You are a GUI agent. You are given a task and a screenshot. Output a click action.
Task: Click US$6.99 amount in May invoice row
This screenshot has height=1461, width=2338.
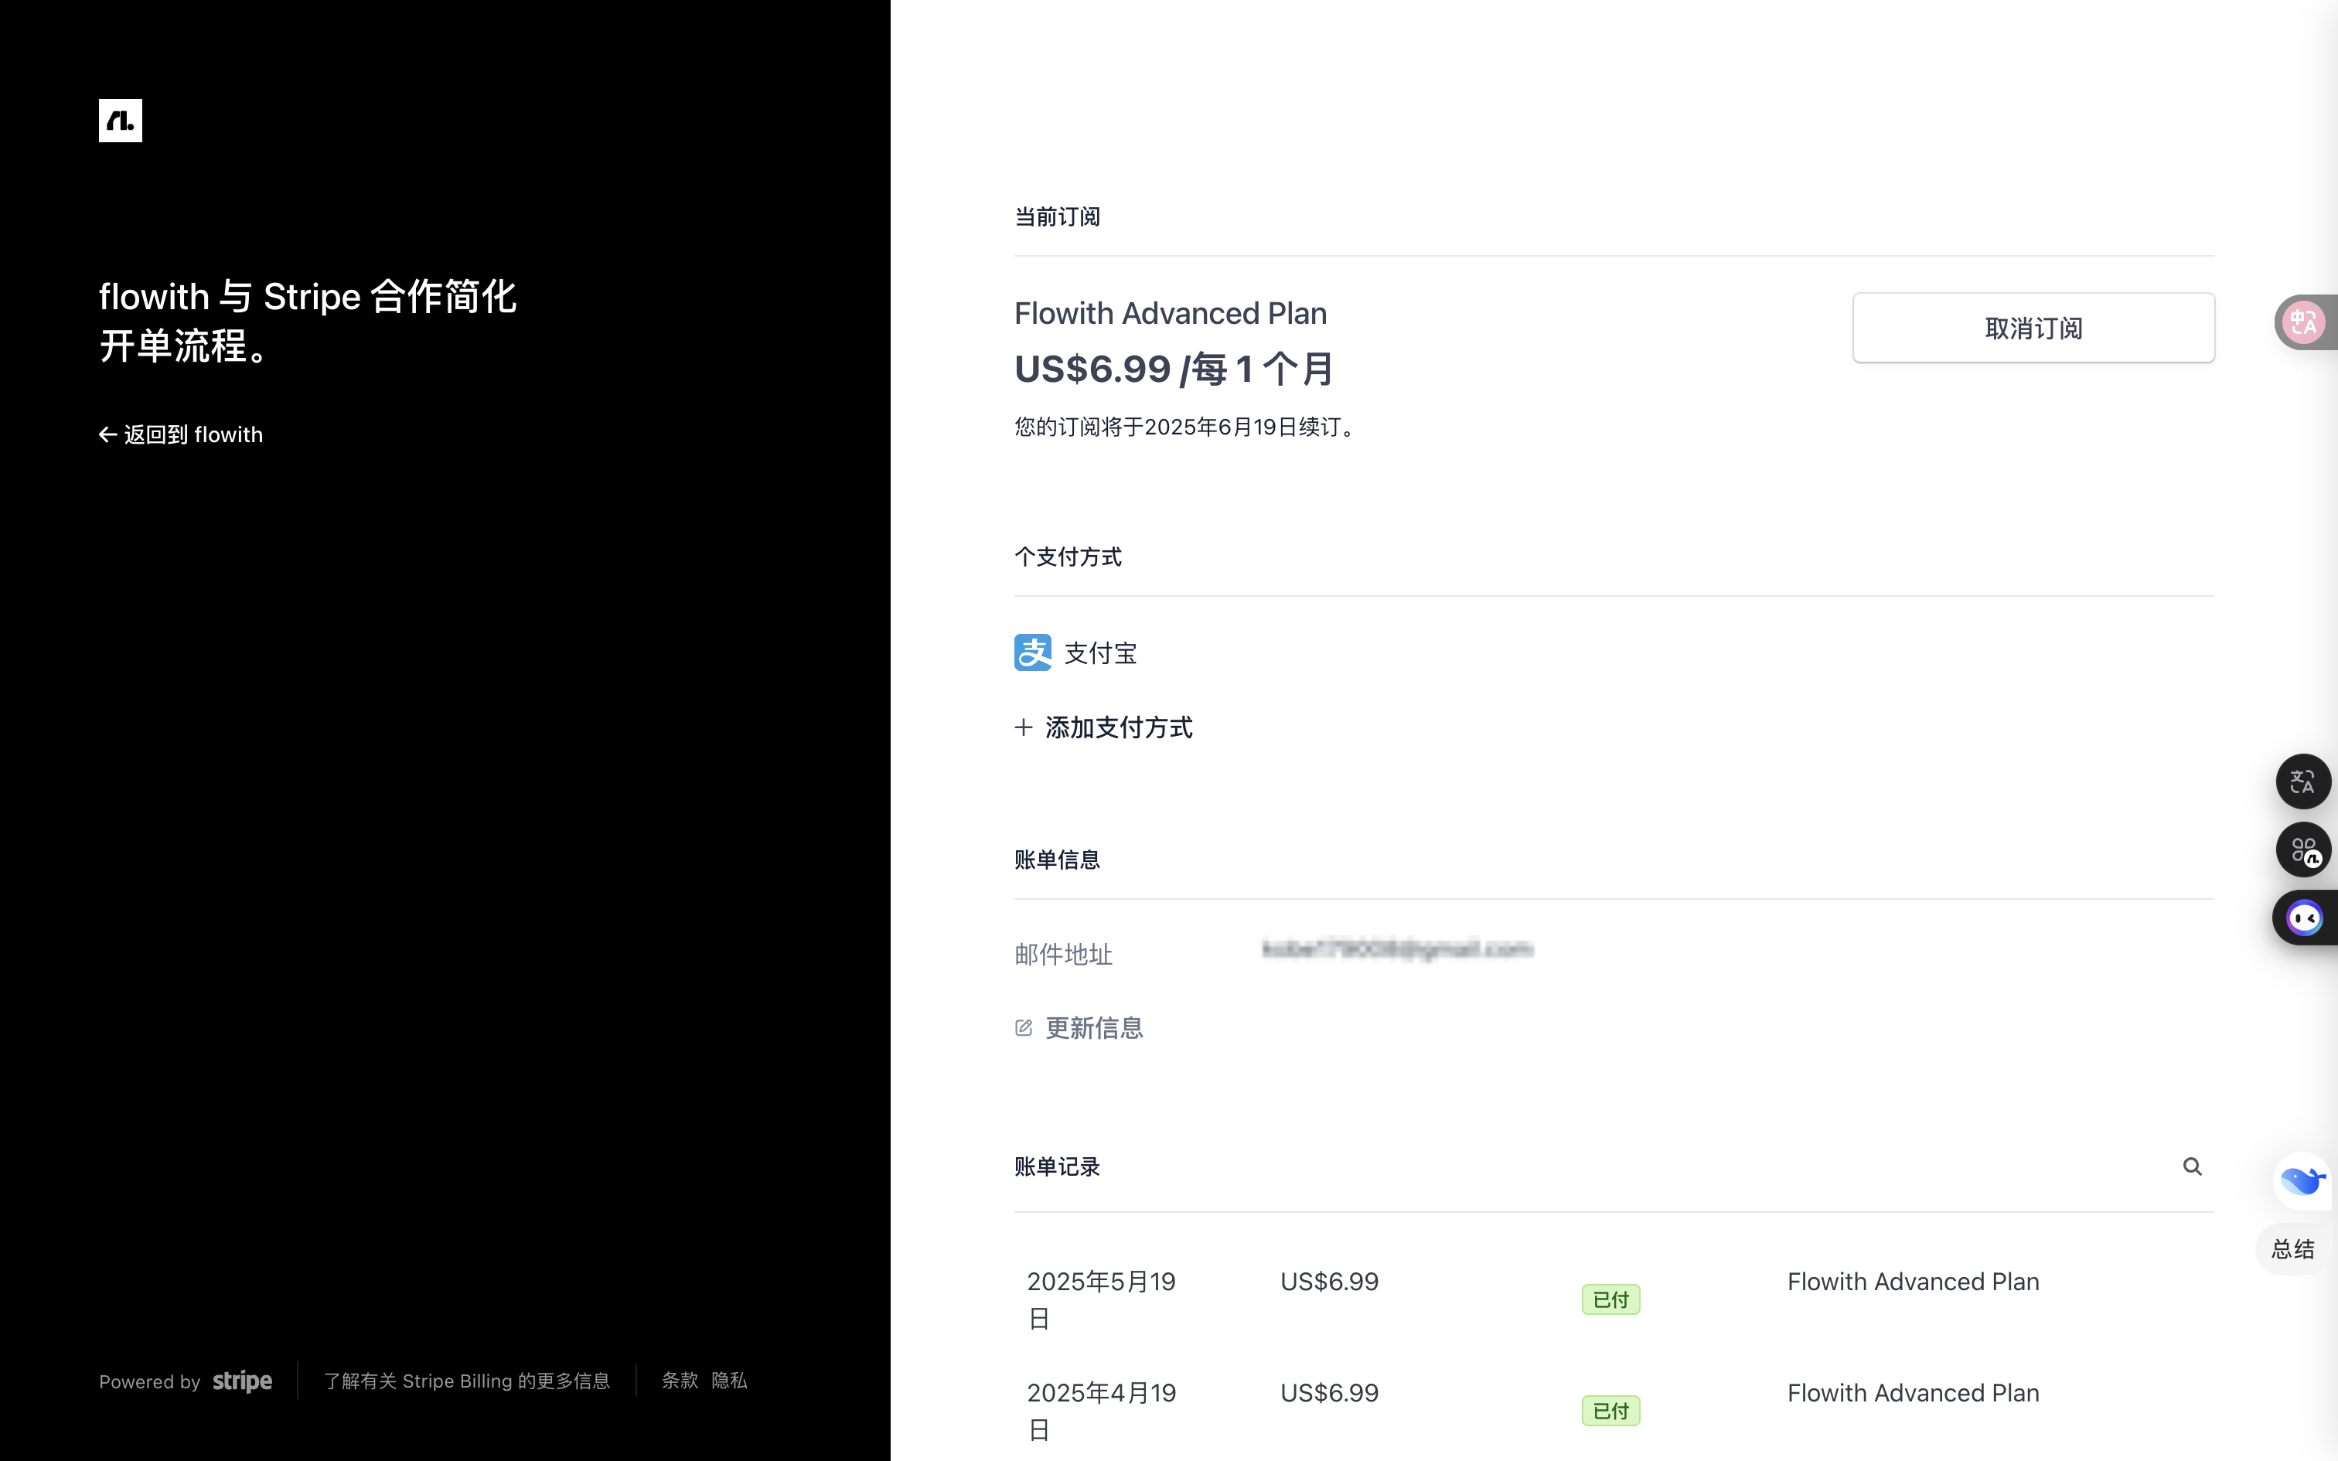point(1329,1282)
